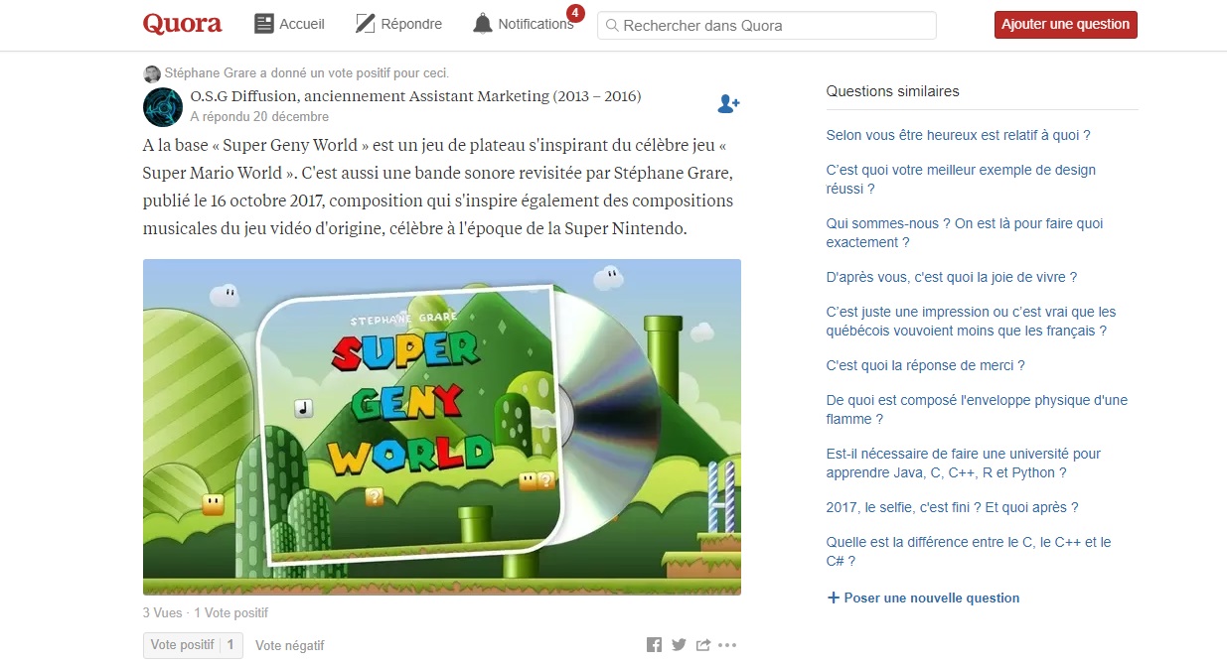Click the Questions similaires heading

[893, 91]
